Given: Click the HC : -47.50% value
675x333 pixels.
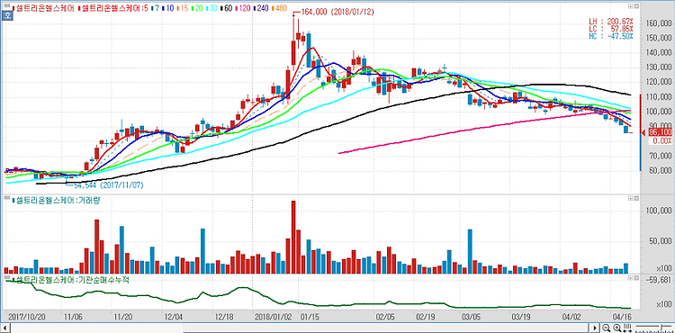Looking at the screenshot, I should point(611,36).
